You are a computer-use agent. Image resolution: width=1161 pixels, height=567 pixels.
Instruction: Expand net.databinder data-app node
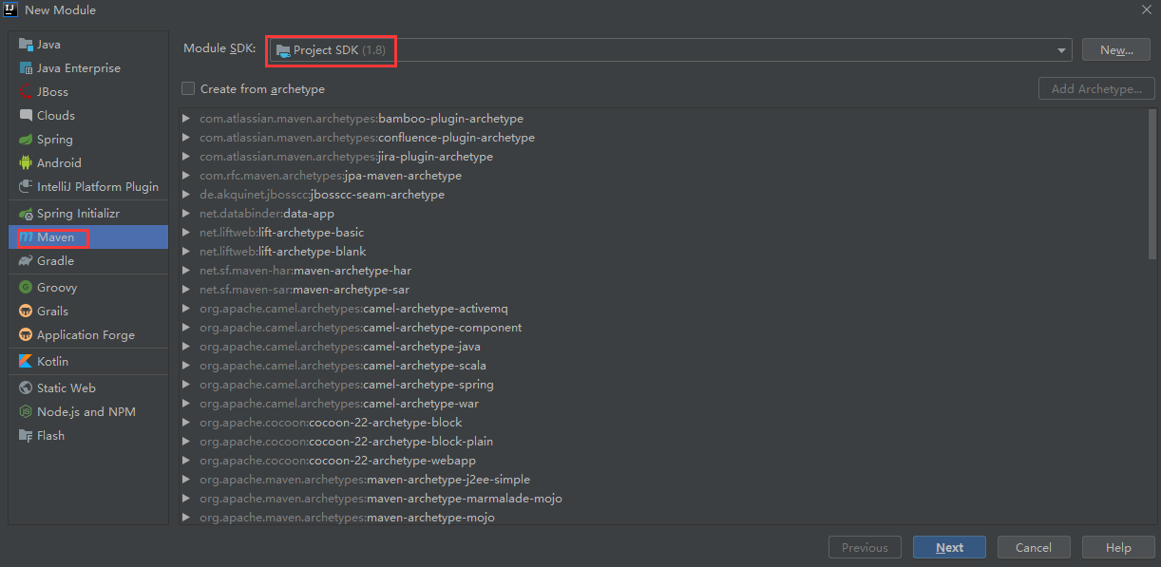click(186, 214)
